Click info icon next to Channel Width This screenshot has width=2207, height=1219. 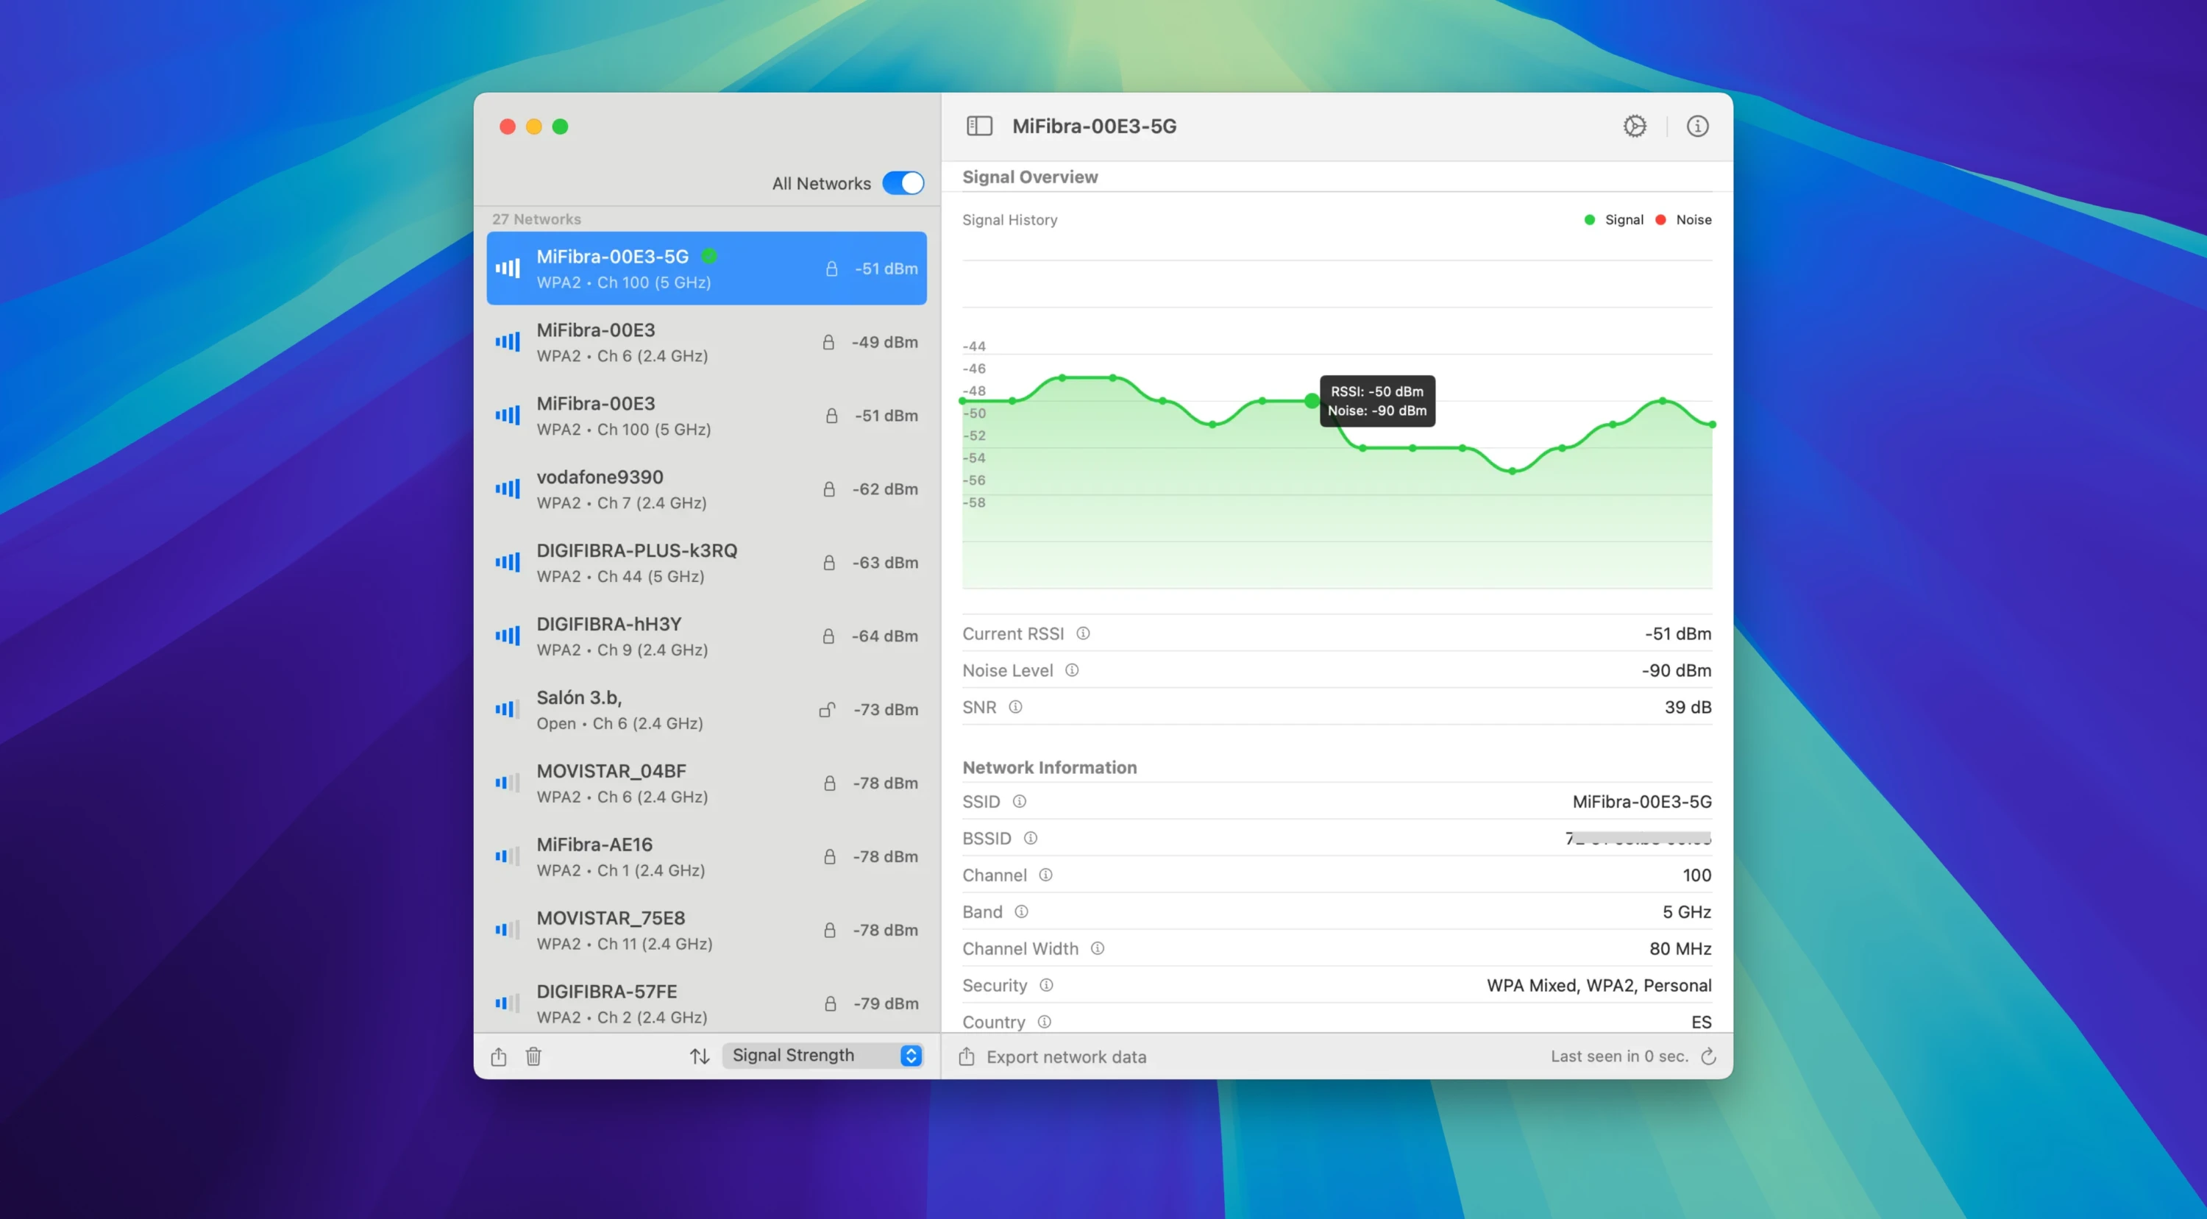coord(1097,948)
